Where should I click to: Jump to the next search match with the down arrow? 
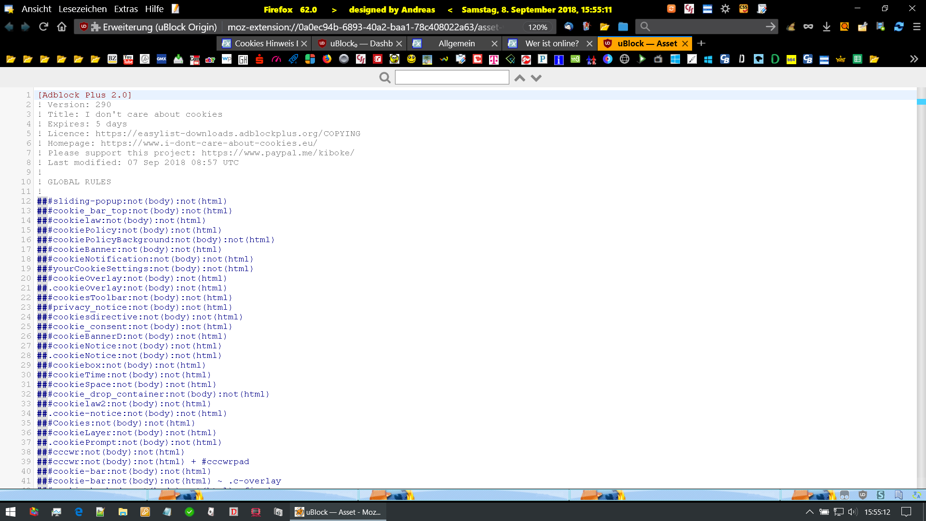536,78
